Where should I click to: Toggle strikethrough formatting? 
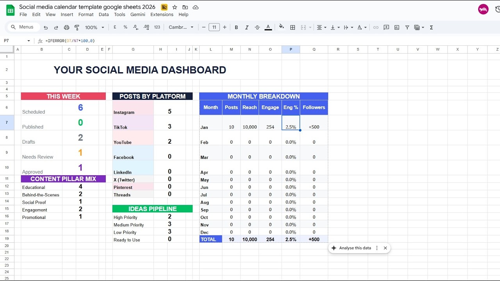click(257, 27)
